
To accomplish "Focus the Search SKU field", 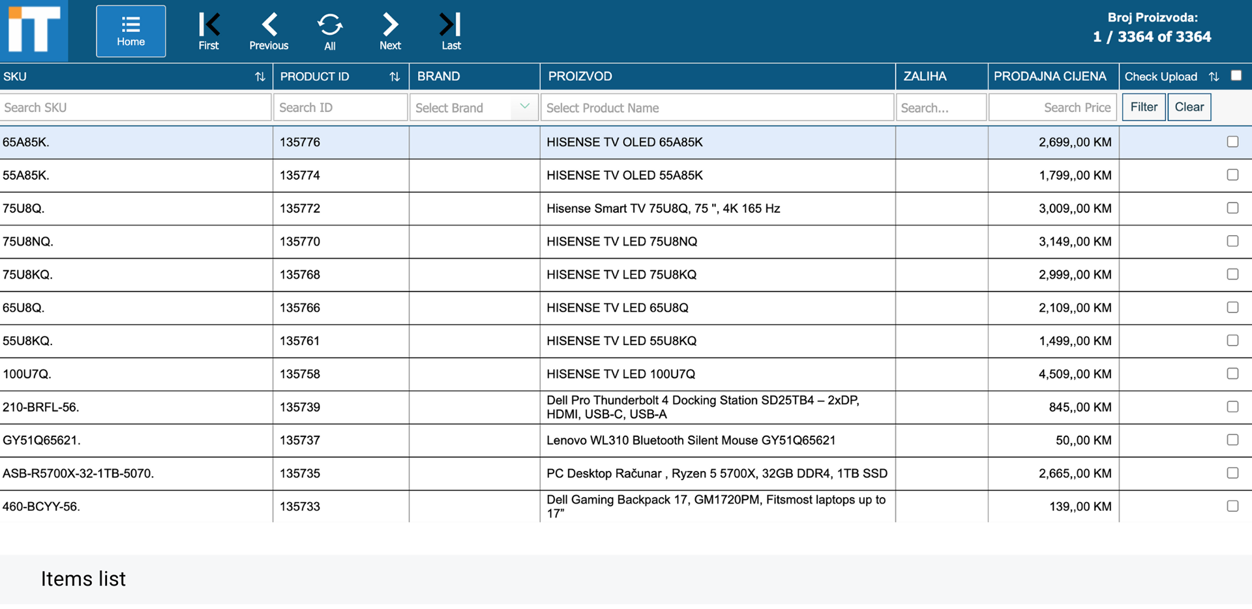I will point(136,107).
